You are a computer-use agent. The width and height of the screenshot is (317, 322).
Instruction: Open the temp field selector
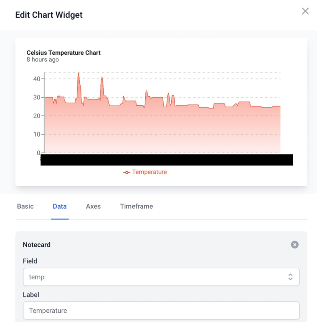pyautogui.click(x=161, y=277)
